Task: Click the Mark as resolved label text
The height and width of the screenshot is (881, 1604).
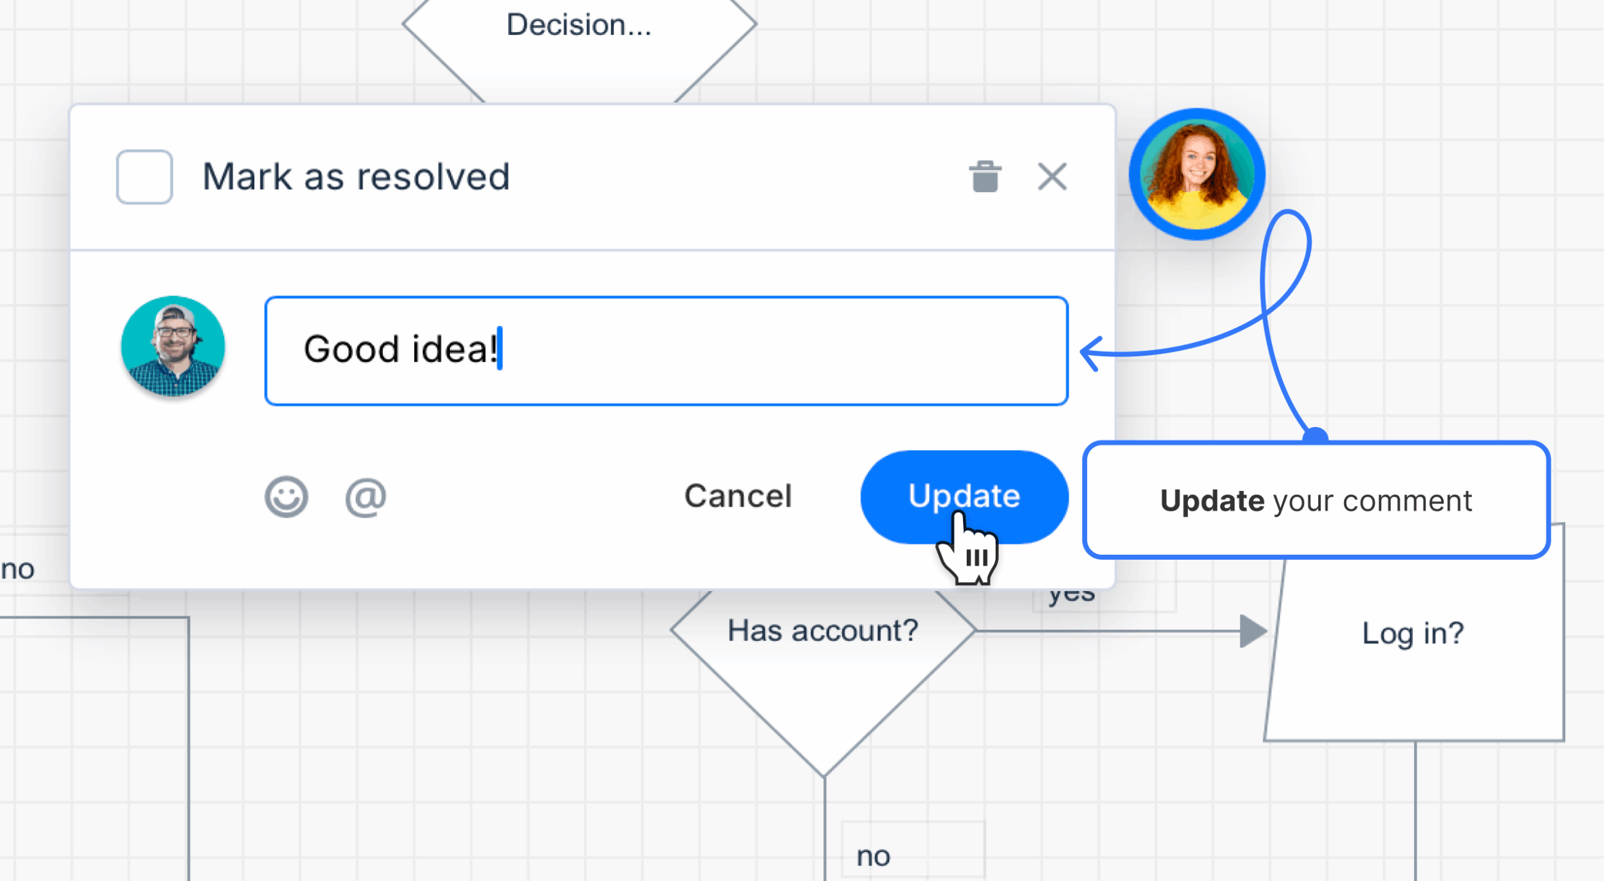Action: (x=356, y=177)
